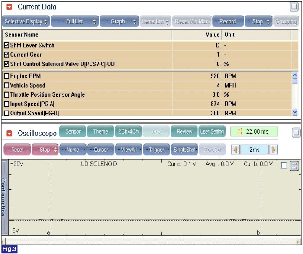
Task: Open waveform channel settings list icon
Action: click(x=294, y=166)
